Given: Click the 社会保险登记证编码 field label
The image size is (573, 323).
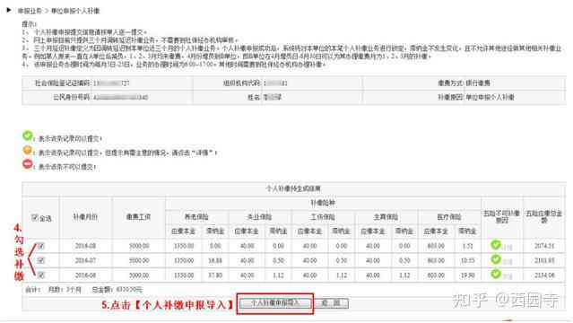Looking at the screenshot, I should pos(63,83).
